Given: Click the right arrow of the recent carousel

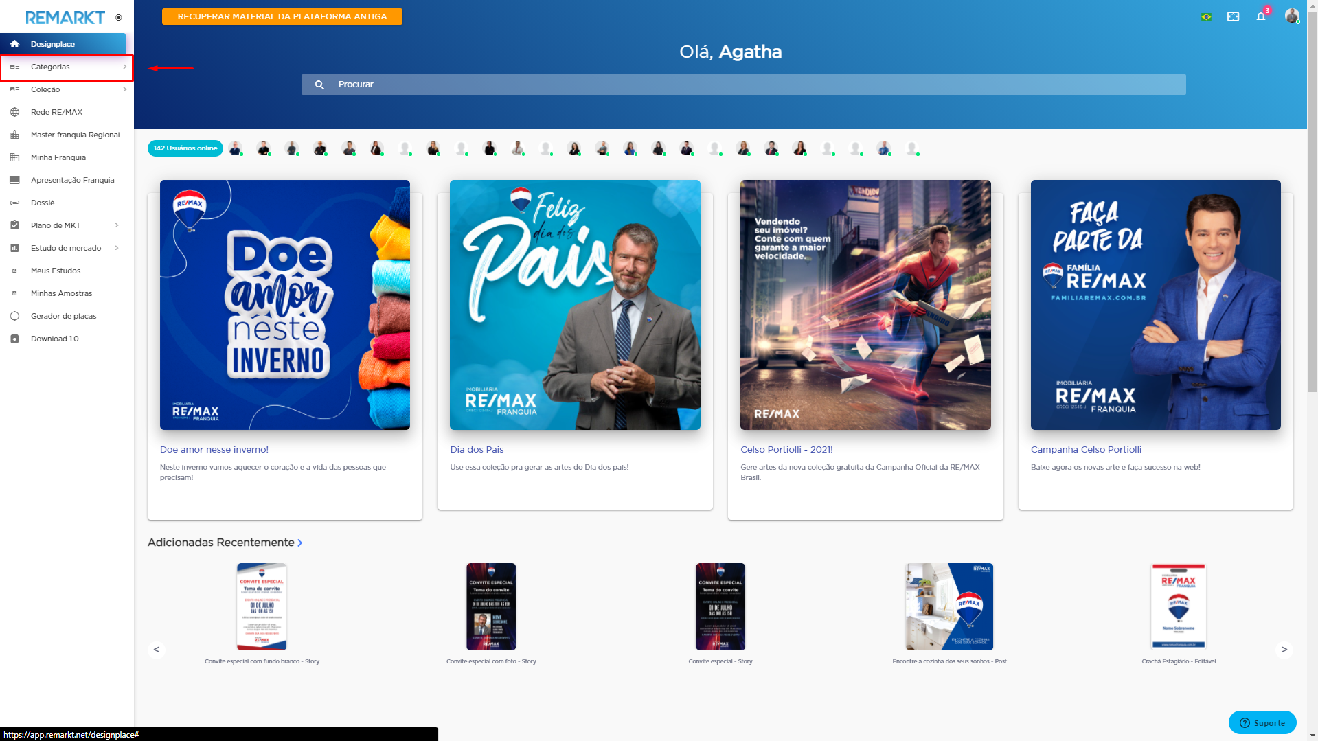Looking at the screenshot, I should pos(1283,649).
